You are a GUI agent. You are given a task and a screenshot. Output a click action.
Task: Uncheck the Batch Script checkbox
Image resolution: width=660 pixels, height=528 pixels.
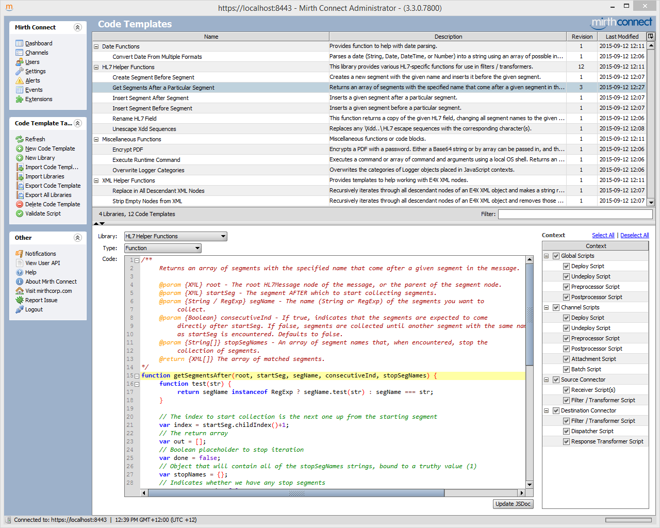[x=566, y=369]
